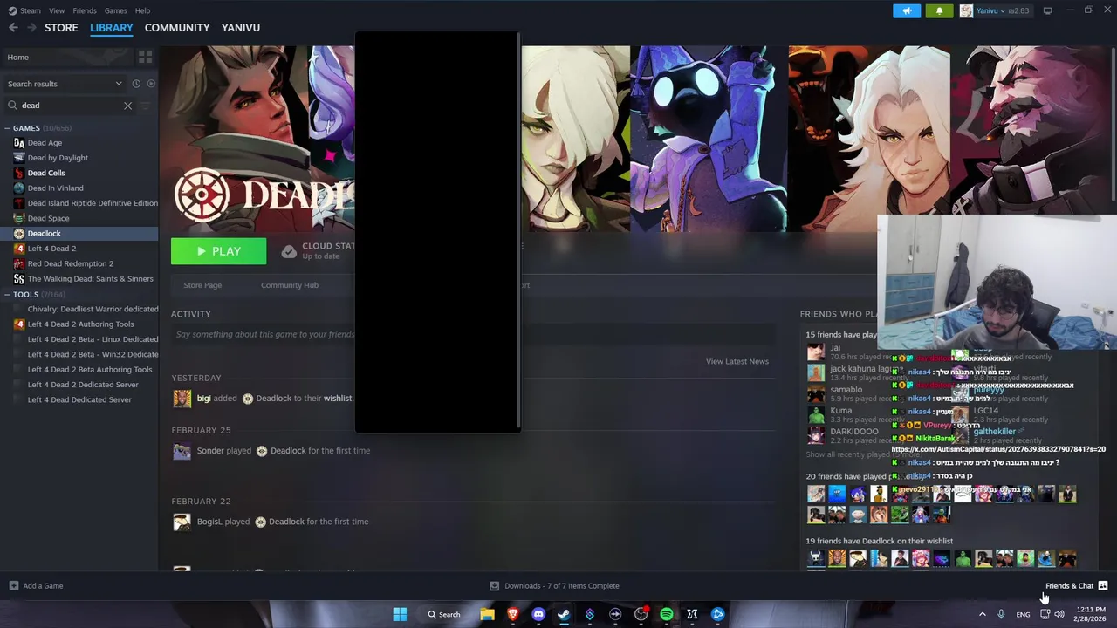
Task: Toggle the recent activity clock filter
Action: [136, 84]
